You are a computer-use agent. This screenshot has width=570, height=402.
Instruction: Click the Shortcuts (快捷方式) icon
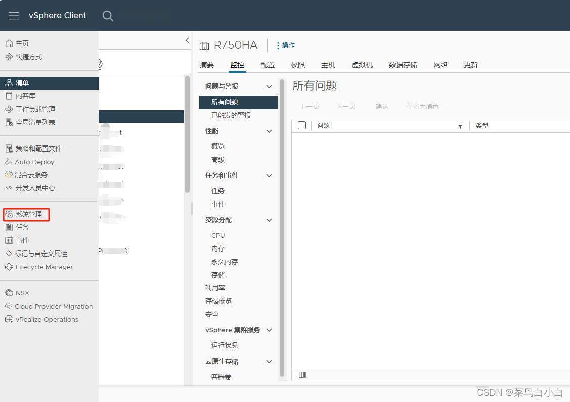9,57
